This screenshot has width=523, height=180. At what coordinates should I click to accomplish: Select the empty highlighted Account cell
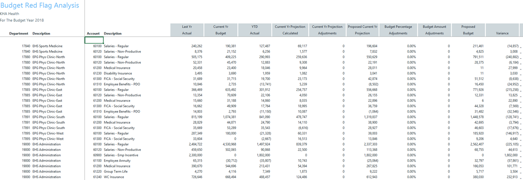coord(94,40)
